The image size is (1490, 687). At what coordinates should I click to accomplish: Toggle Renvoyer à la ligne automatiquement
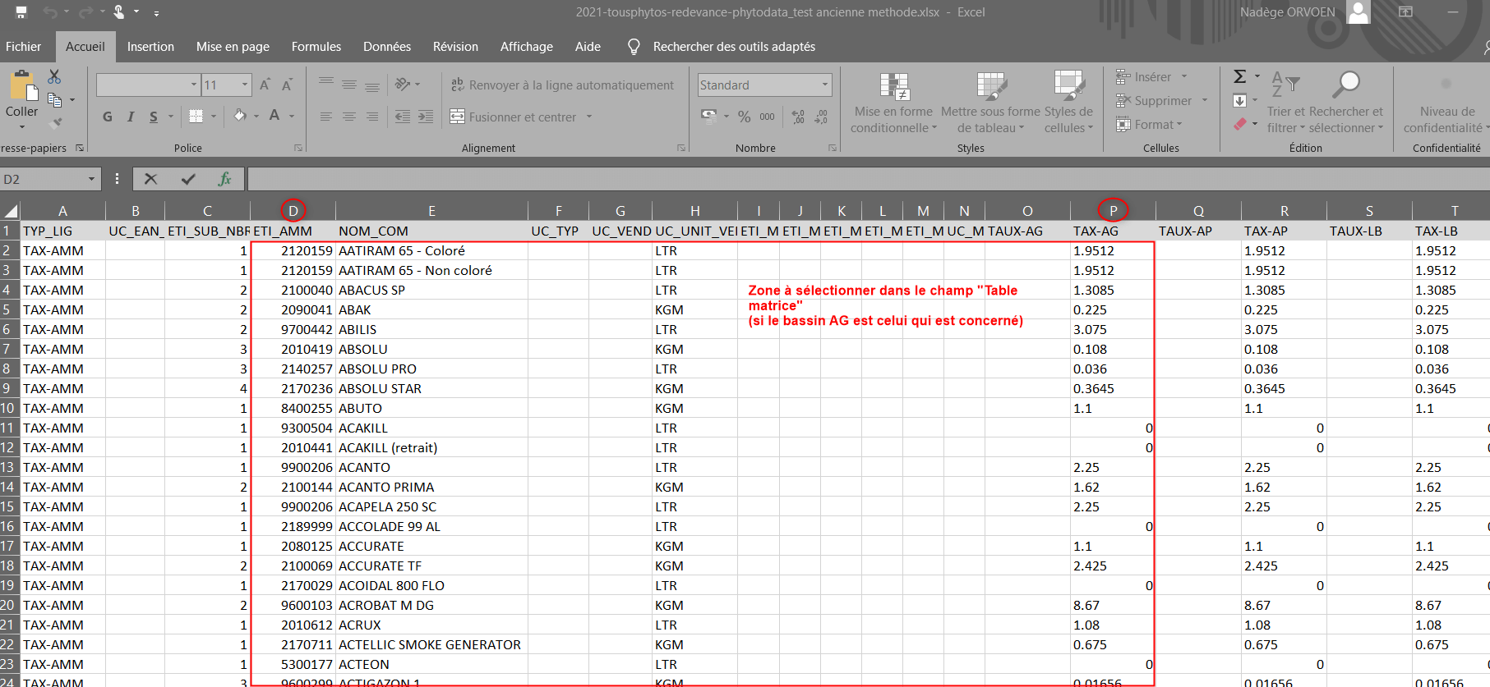pyautogui.click(x=562, y=85)
